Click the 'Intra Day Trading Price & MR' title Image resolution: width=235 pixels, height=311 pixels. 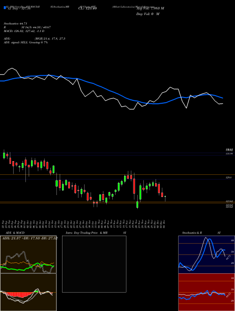pos(86,233)
